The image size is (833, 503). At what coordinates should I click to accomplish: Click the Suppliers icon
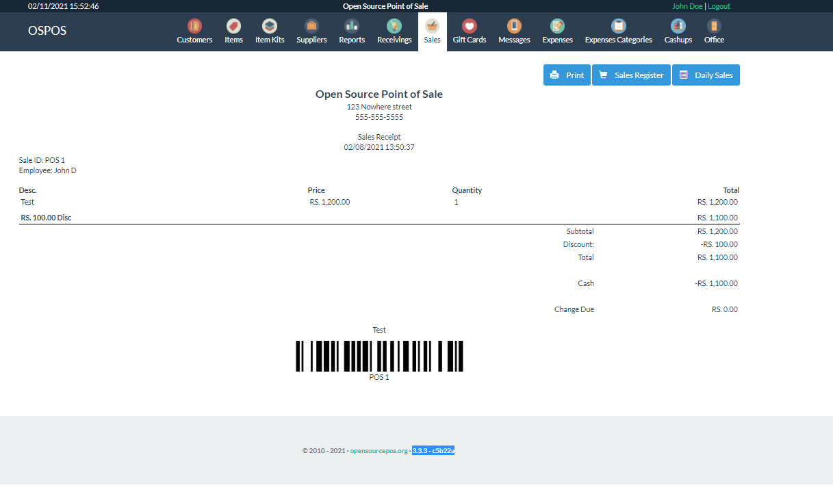tap(311, 29)
